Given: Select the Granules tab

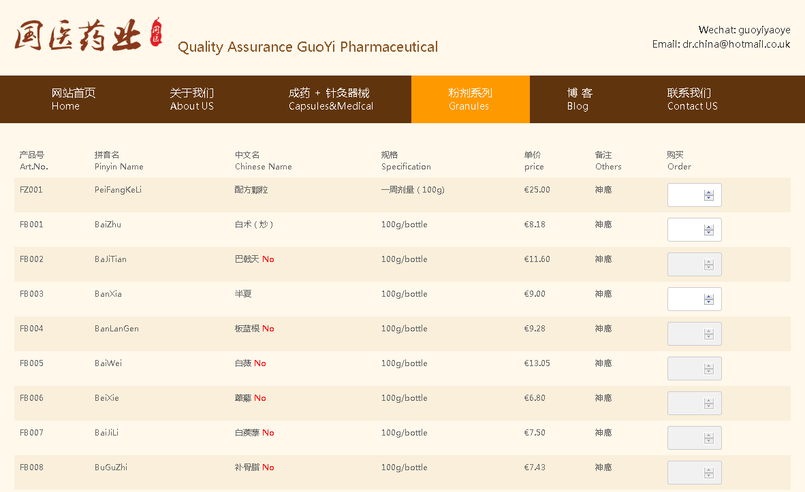Looking at the screenshot, I should [470, 99].
